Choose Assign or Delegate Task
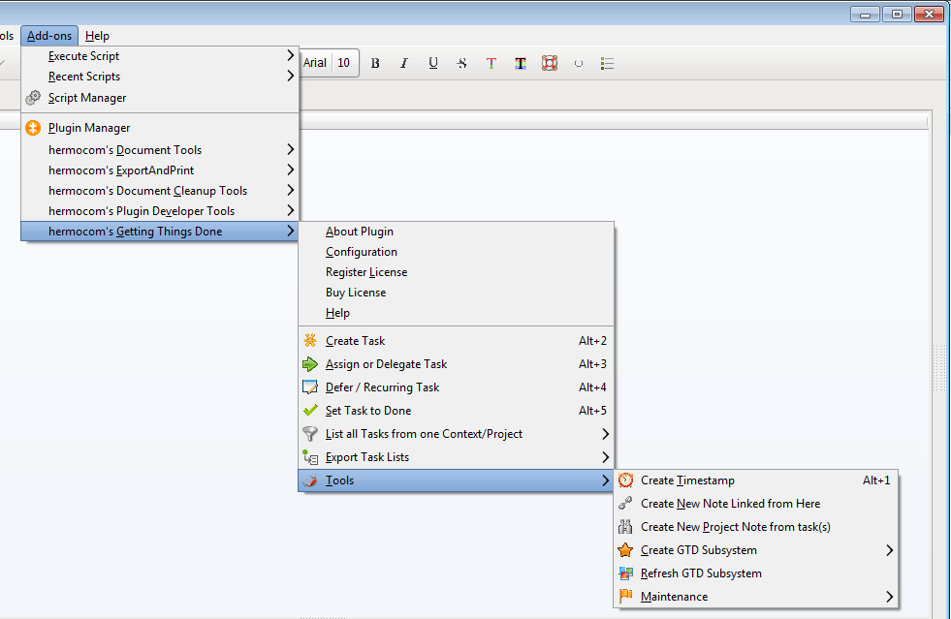 click(x=386, y=364)
